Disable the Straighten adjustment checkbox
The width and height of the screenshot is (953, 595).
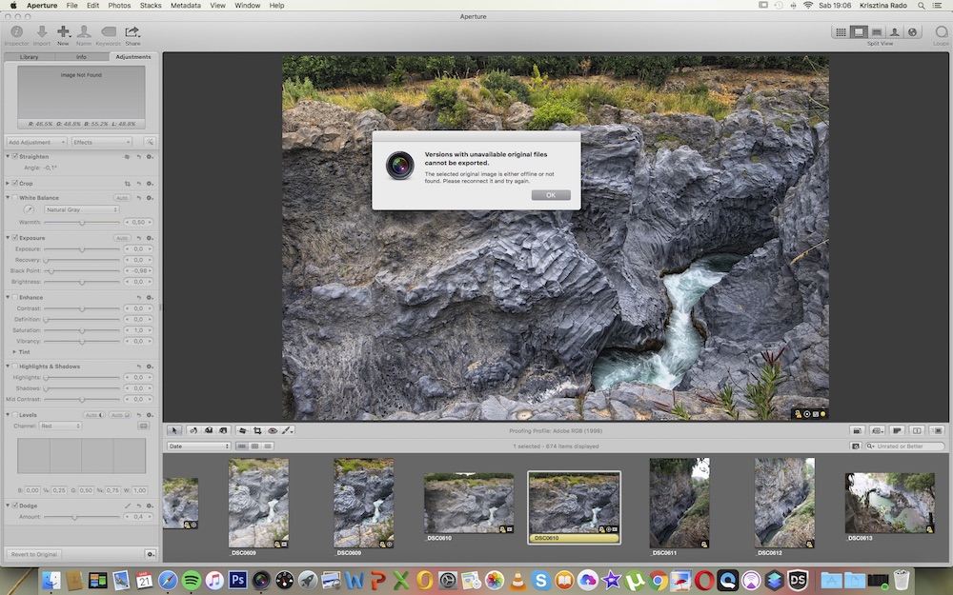15,156
